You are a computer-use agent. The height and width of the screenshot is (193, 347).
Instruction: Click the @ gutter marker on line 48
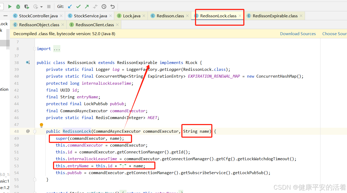point(28,131)
